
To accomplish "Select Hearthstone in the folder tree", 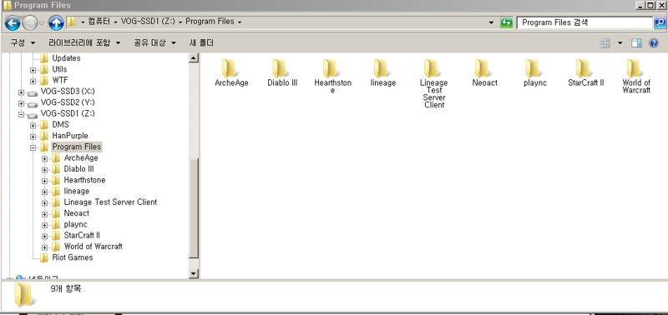I will [84, 180].
